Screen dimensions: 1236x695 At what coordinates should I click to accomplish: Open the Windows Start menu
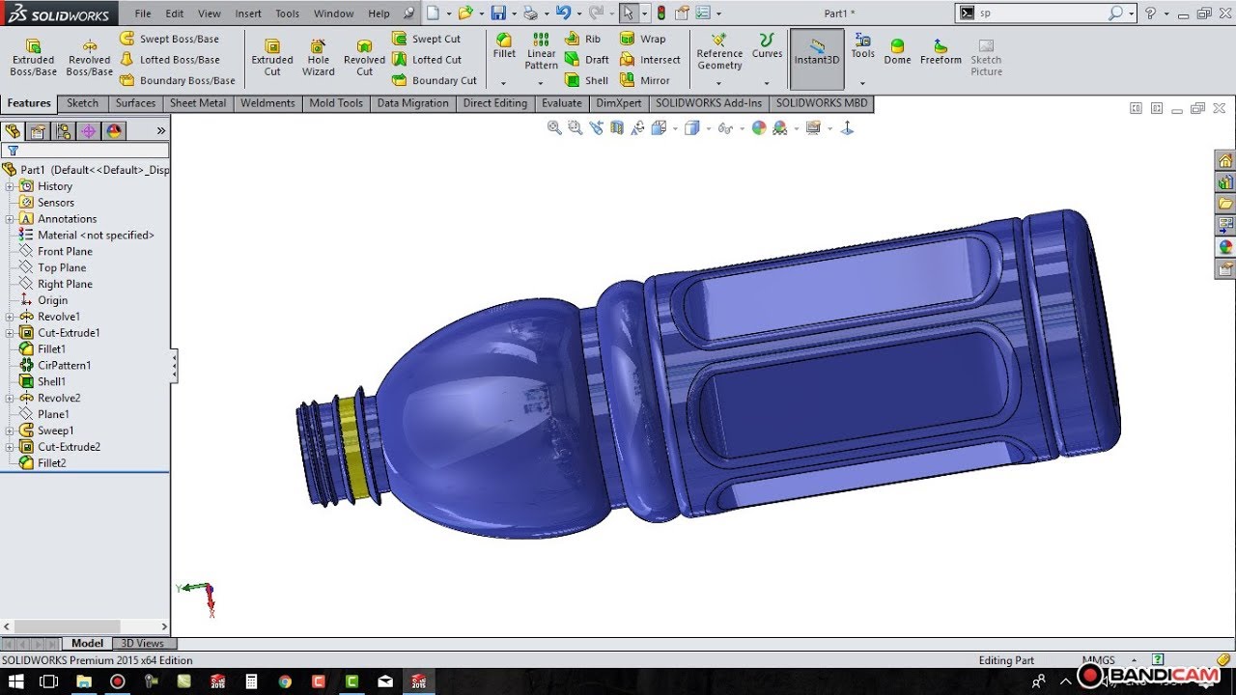tap(16, 681)
